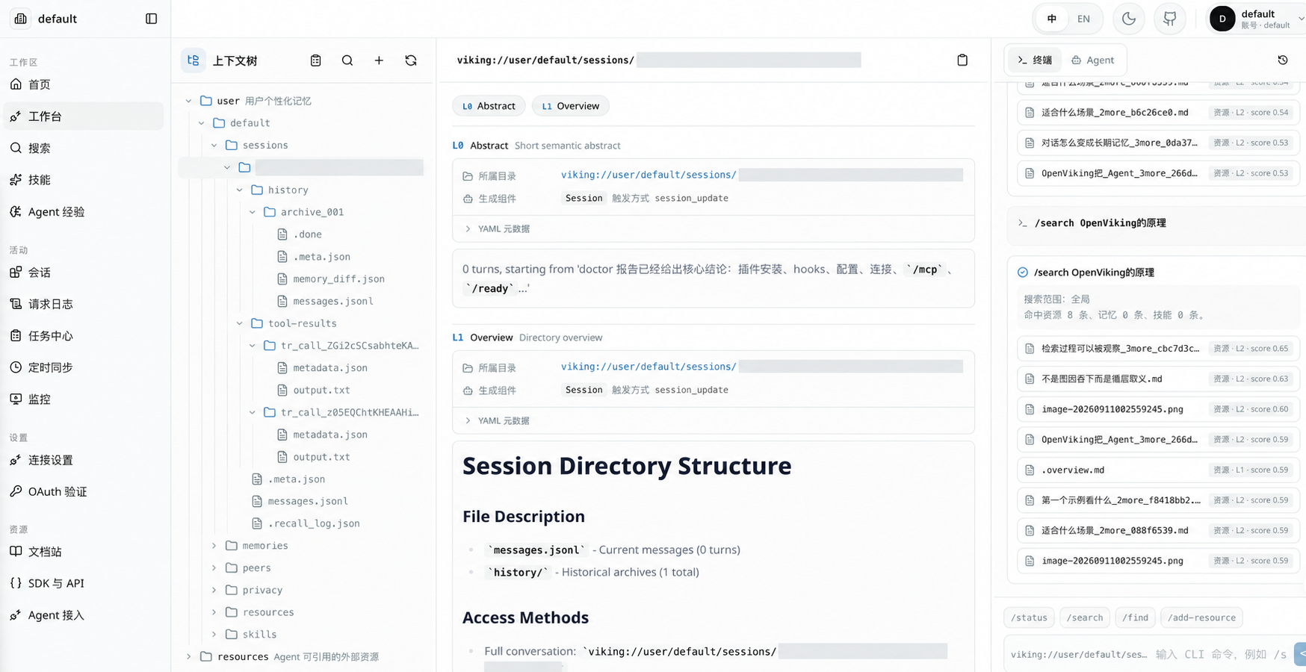The image size is (1306, 672).
Task: Insert the /status command chip
Action: (x=1029, y=617)
